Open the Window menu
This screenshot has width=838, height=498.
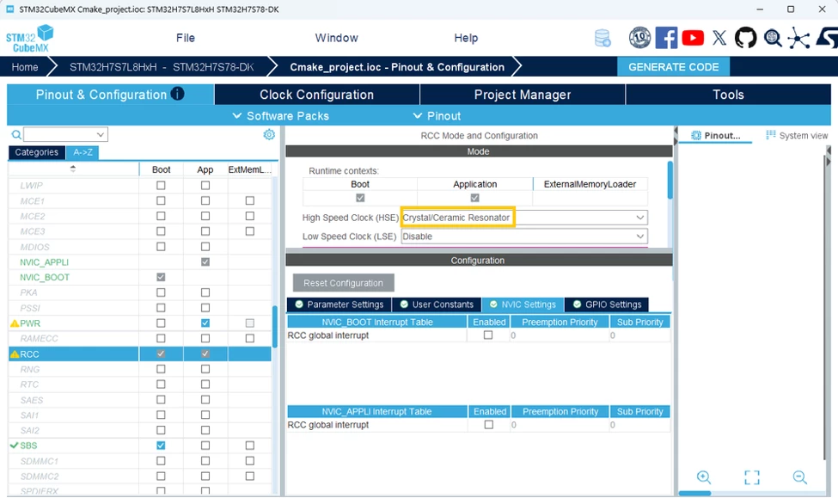[336, 38]
